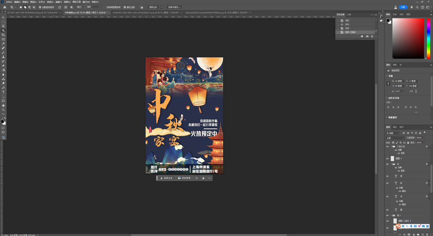Click 选择并遮住 button
Image resolution: width=433 pixels, height=236 pixels.
(175, 7)
